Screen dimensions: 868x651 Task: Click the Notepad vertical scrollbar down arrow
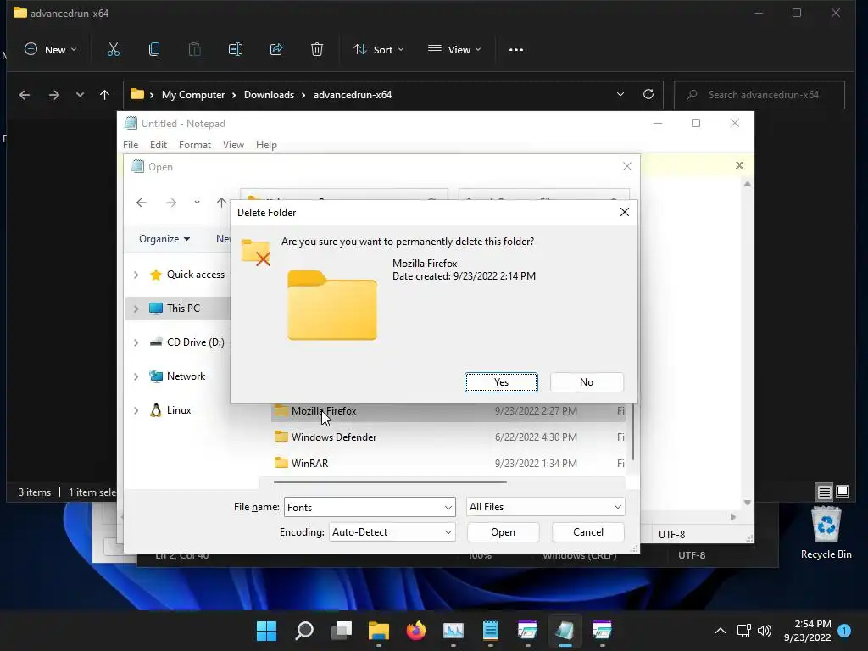(748, 503)
